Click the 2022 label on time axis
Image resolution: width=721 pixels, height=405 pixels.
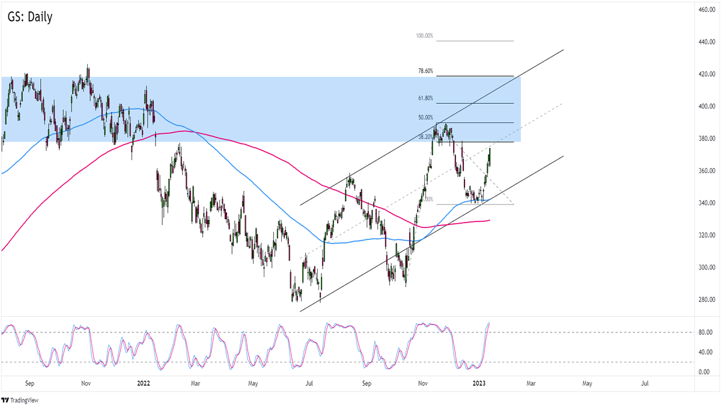(143, 382)
